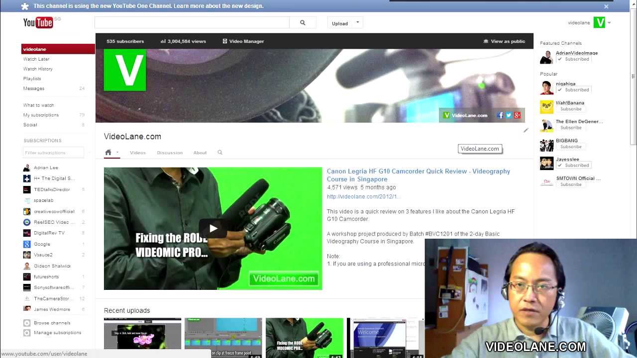Open the videolane account menu arrow

click(x=609, y=23)
